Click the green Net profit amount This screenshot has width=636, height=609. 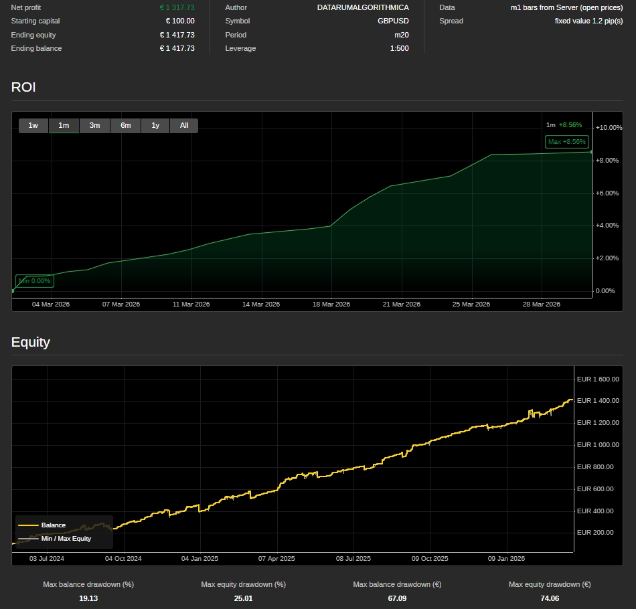tap(177, 7)
